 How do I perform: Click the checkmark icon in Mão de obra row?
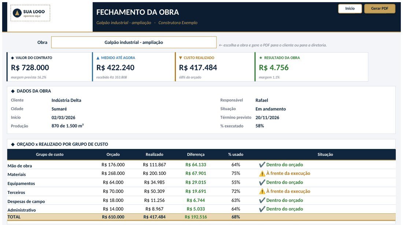click(x=262, y=165)
